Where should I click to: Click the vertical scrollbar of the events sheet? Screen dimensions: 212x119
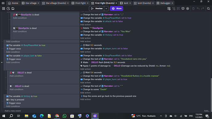point(211,95)
